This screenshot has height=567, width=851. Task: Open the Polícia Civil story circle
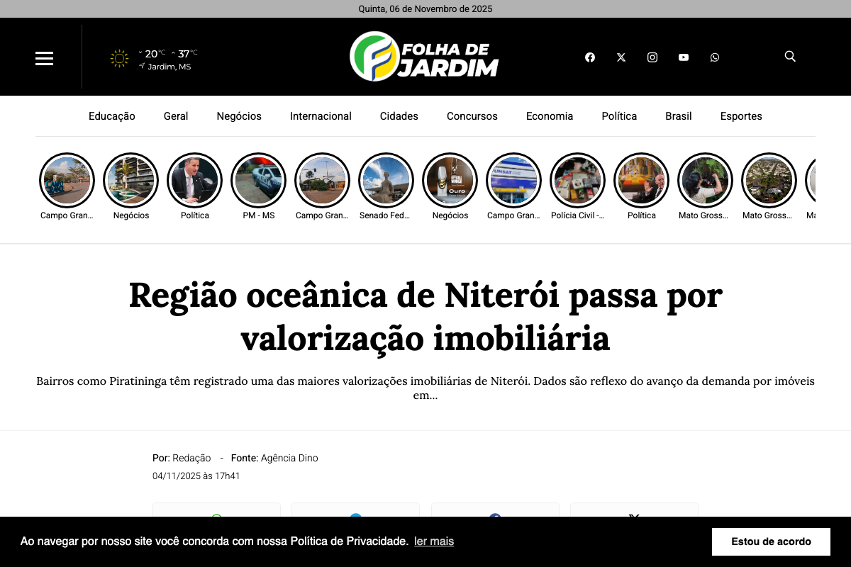point(577,180)
